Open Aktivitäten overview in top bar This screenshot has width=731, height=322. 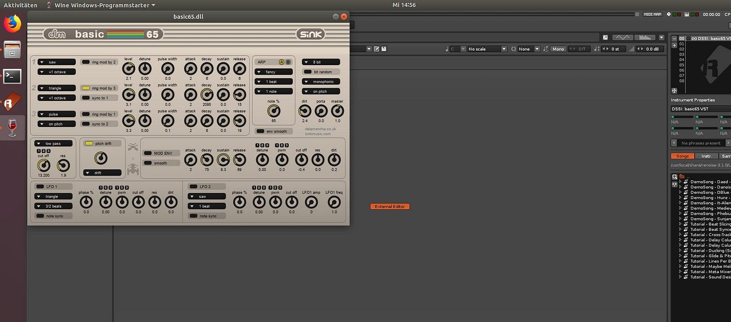20,5
